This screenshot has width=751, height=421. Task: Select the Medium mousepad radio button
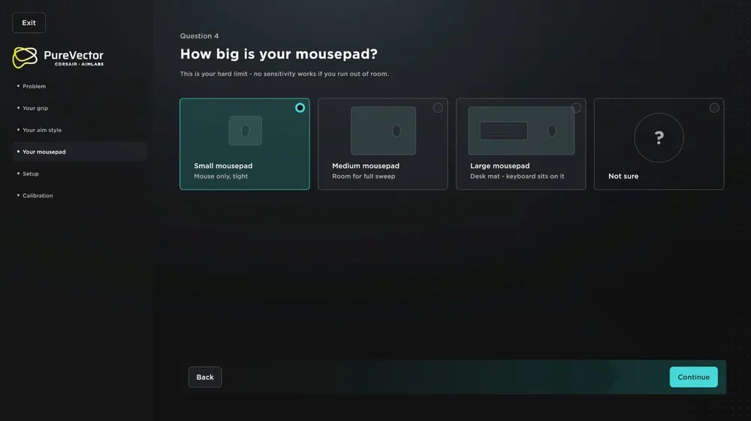click(438, 107)
